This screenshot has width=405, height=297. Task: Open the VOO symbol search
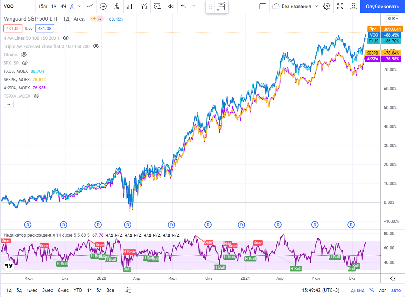9,6
